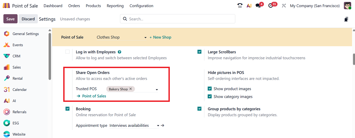Toggle Show category images checkbox
This screenshot has width=355, height=138.
click(210, 97)
